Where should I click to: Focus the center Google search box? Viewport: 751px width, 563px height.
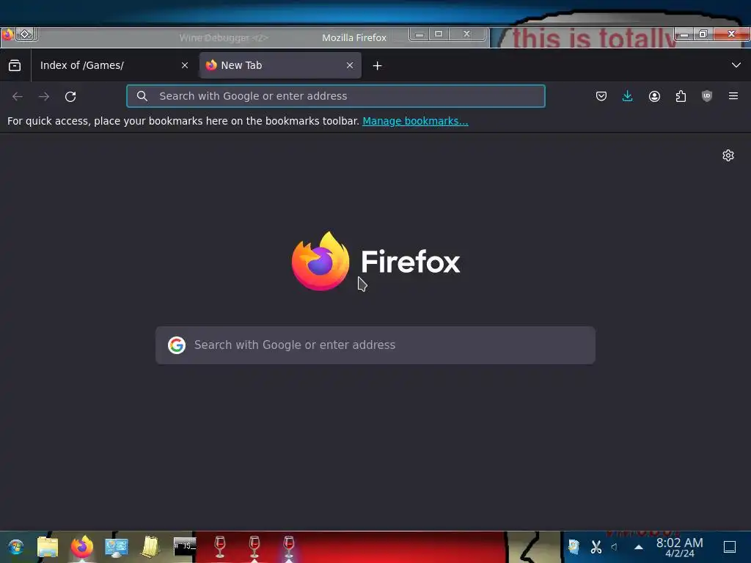pos(375,345)
